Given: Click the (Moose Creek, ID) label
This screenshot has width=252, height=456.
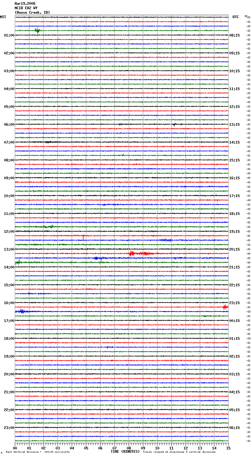Looking at the screenshot, I should coord(32,12).
